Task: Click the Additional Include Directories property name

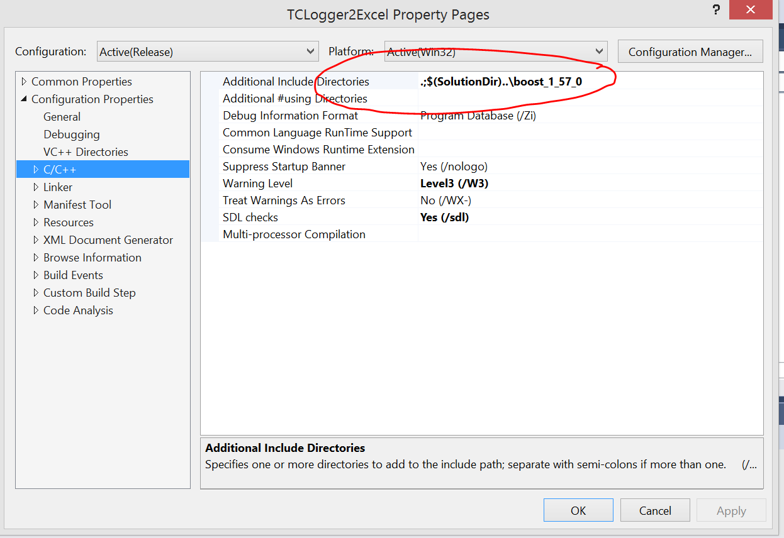Action: (296, 82)
